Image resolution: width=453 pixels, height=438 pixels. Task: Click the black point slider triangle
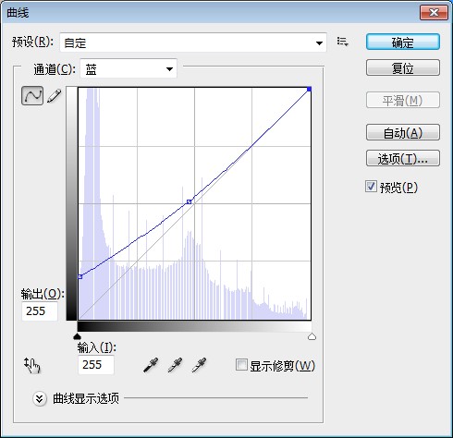[78, 336]
